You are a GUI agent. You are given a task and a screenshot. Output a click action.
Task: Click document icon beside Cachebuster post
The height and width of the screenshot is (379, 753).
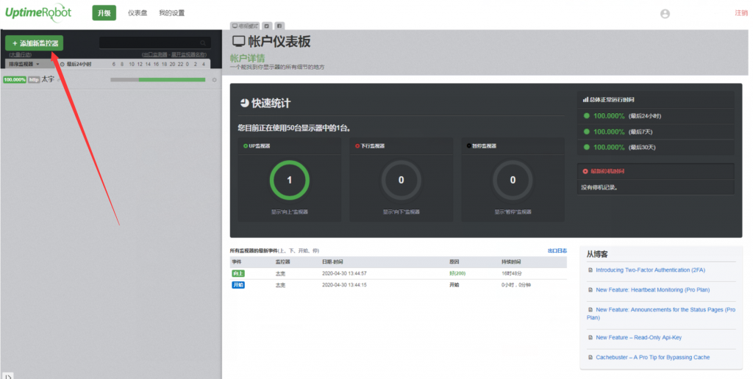(x=590, y=357)
